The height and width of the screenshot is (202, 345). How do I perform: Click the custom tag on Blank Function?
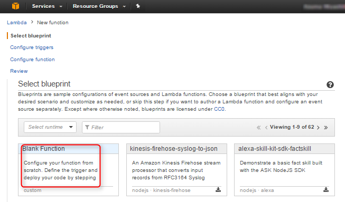(x=33, y=190)
